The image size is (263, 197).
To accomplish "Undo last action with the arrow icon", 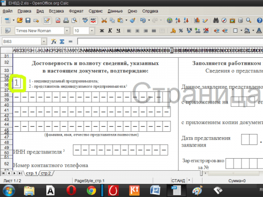I will pos(143,20).
